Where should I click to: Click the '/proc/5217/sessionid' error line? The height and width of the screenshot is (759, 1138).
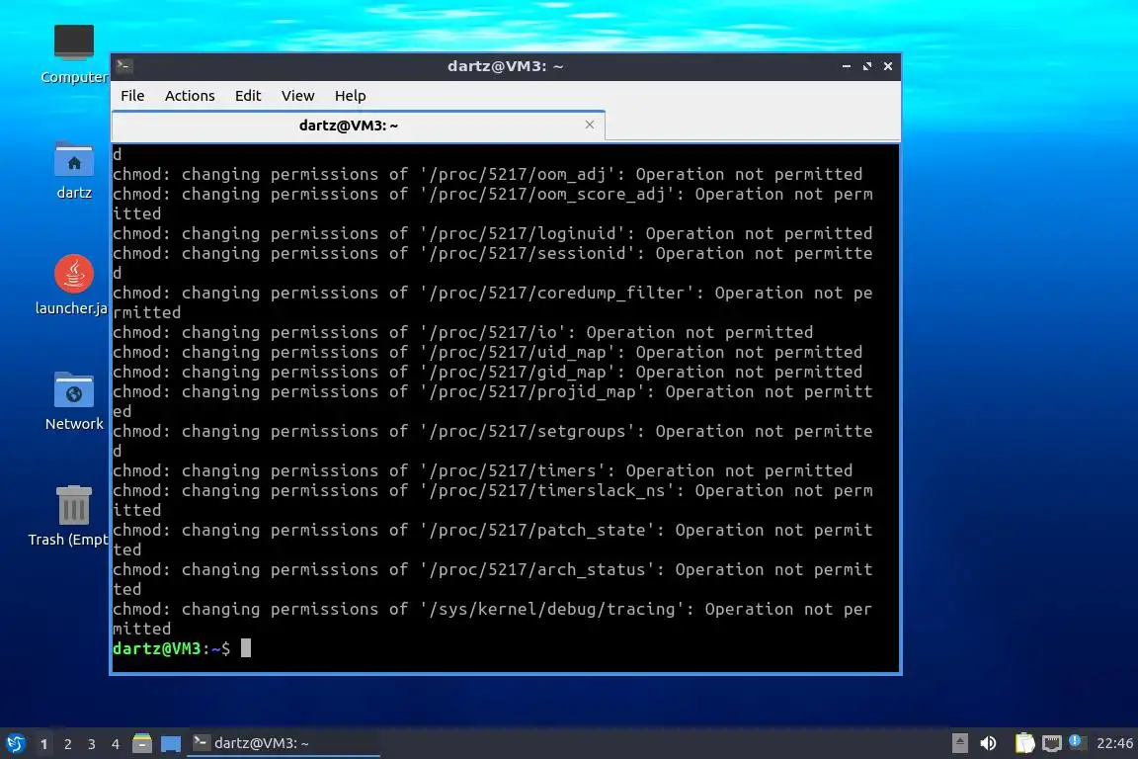493,263
